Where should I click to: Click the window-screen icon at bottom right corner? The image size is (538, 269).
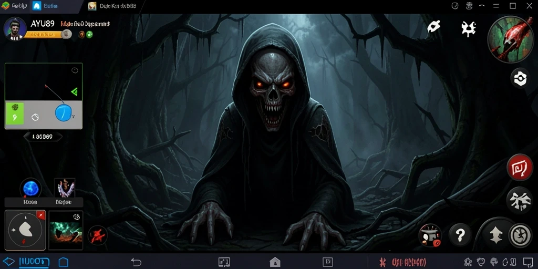click(x=527, y=263)
